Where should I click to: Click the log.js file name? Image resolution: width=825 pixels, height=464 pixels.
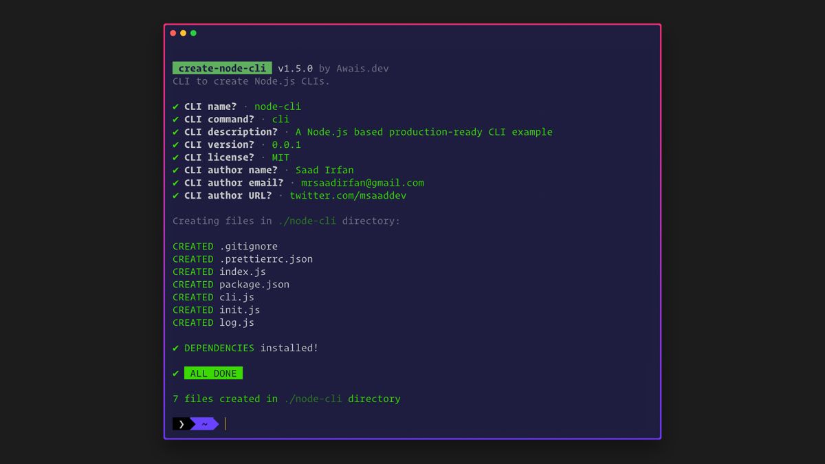(x=237, y=322)
